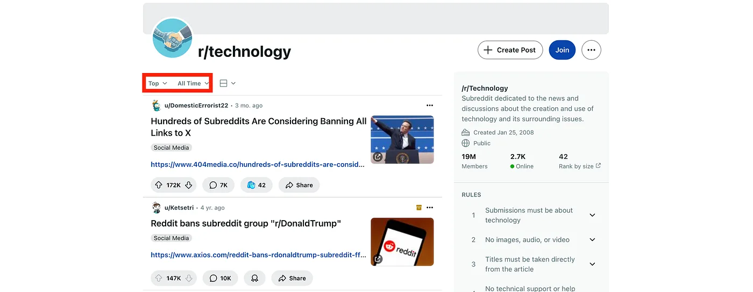
Task: Open post titled Reddit bans subreddit group r/DonaldTrump
Action: [x=246, y=223]
